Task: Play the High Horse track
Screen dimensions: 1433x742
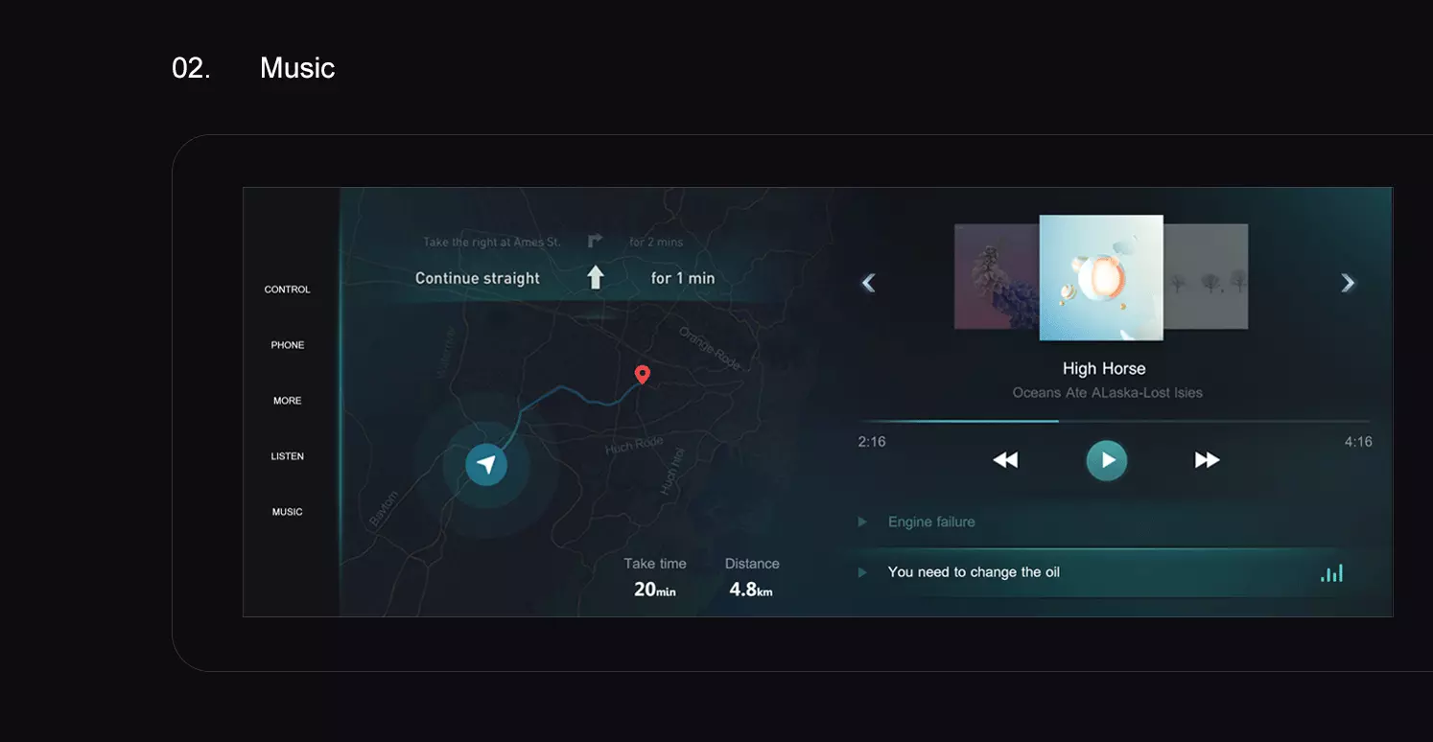Action: [x=1106, y=460]
